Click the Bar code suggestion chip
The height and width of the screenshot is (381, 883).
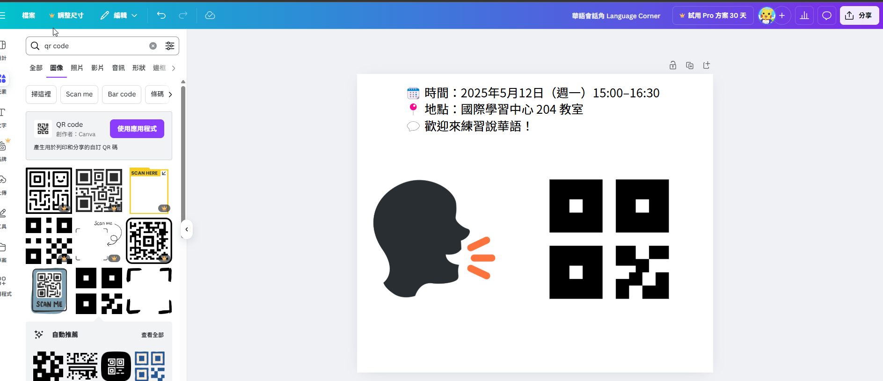point(122,94)
